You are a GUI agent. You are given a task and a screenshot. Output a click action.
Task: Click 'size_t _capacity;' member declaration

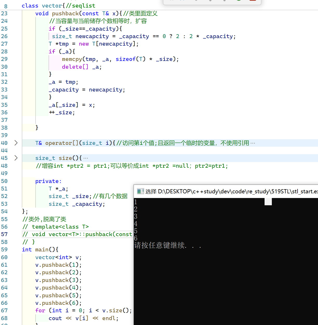[x=77, y=204]
